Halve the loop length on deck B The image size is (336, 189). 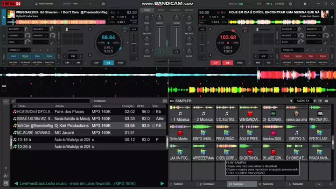255,56
